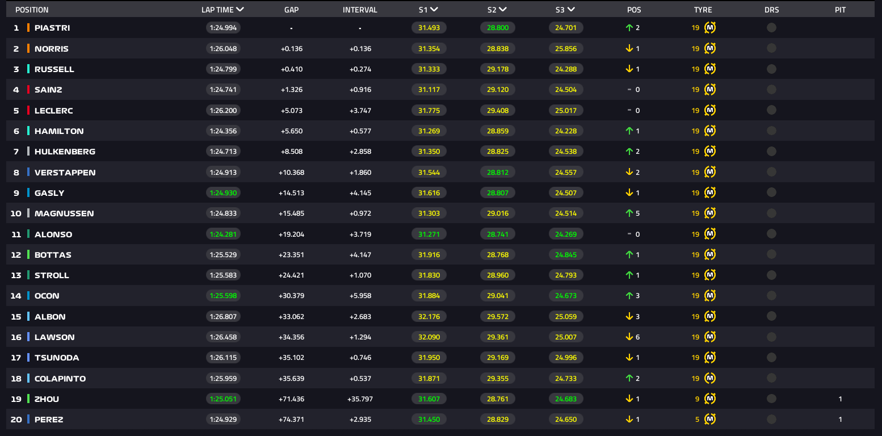Viewport: 882px width, 436px height.
Task: Click Gasly's medium tyre icon
Action: (x=710, y=193)
